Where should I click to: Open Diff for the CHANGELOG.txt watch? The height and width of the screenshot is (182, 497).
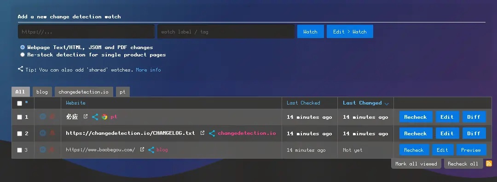click(474, 133)
